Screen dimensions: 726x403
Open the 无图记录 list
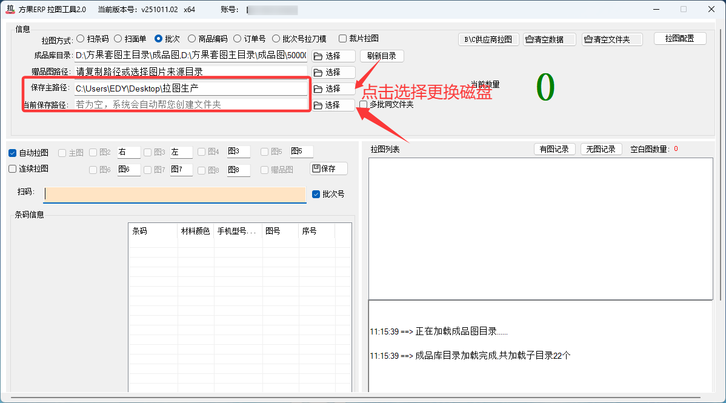(601, 149)
